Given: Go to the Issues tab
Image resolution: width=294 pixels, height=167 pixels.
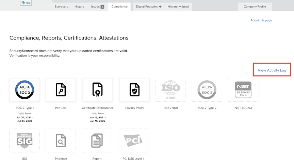Looking at the screenshot, I should click(98, 6).
